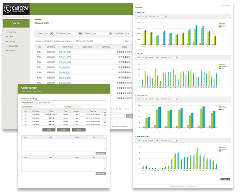
Task: Click Missed legend swatch in Monthly Calls chart
Action: [x=220, y=23]
